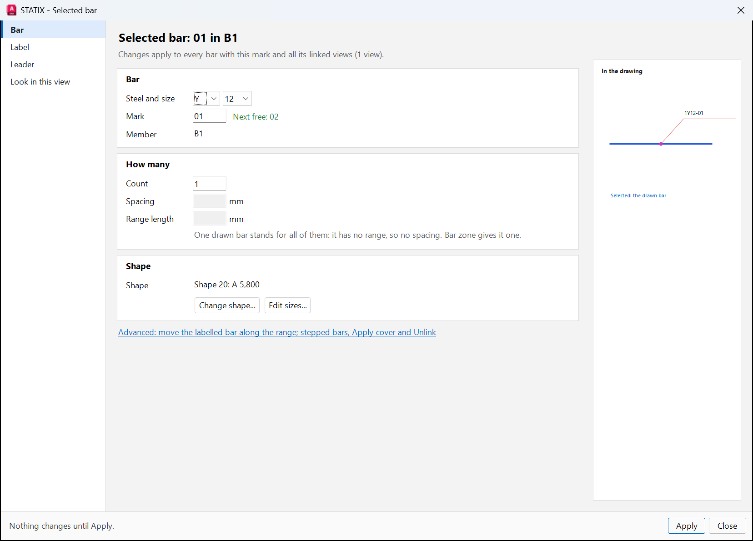Click the 1Y12-01 label in preview
This screenshot has height=541, width=753.
(694, 113)
